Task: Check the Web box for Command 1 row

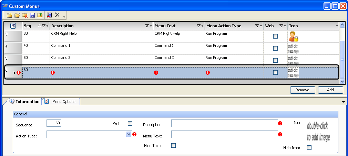Action: [275, 48]
